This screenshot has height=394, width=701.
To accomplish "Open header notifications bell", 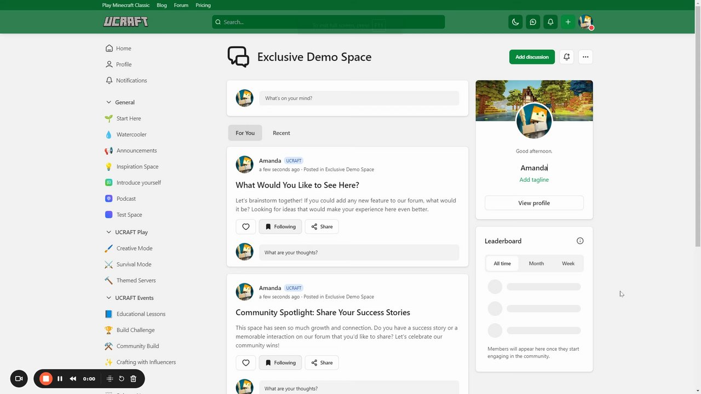I will (x=550, y=22).
